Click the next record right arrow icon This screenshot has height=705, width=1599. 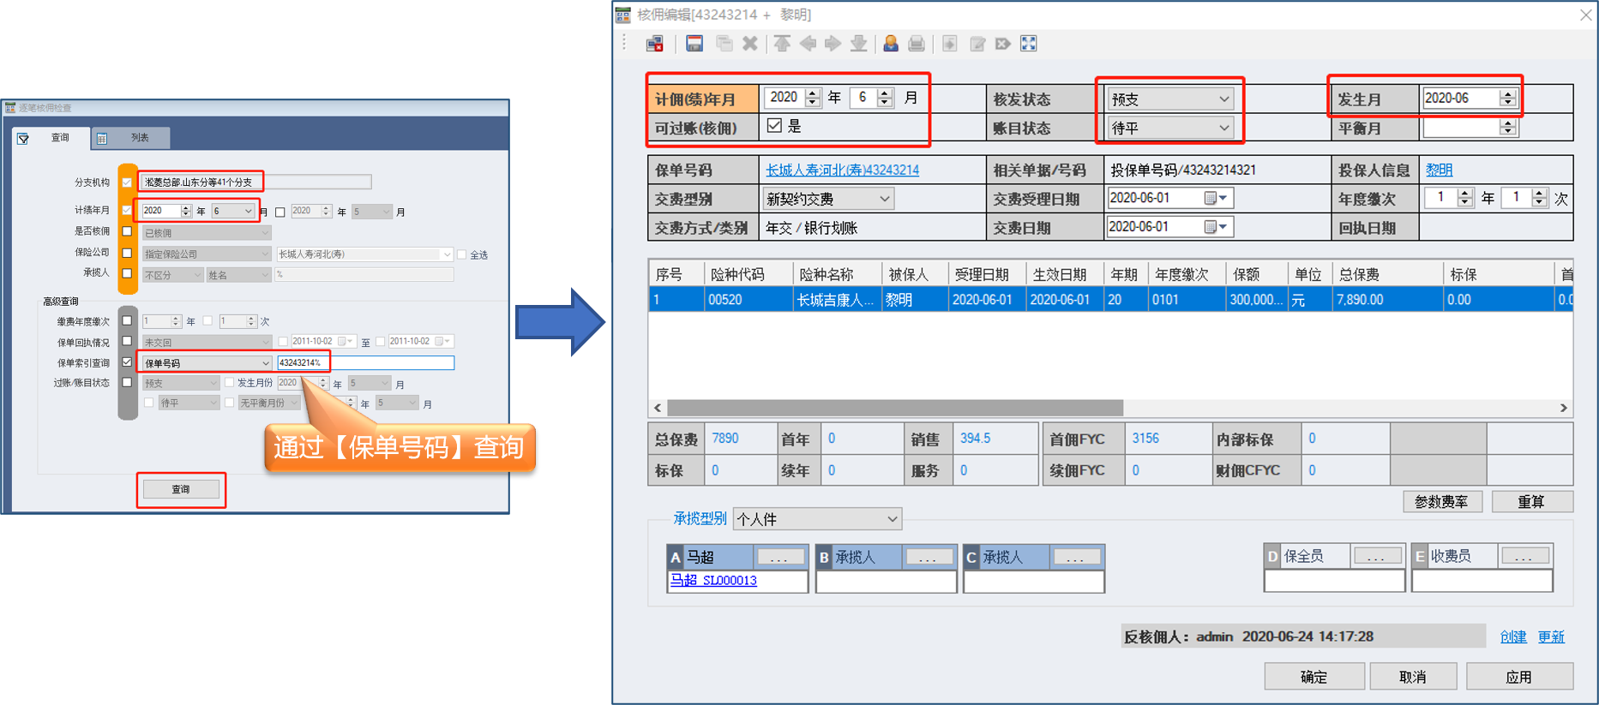pyautogui.click(x=833, y=44)
